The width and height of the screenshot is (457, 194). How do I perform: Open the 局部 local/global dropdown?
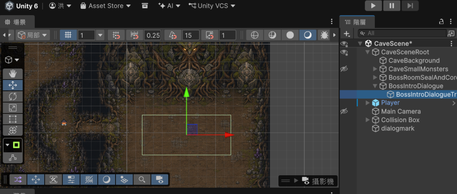coord(32,35)
